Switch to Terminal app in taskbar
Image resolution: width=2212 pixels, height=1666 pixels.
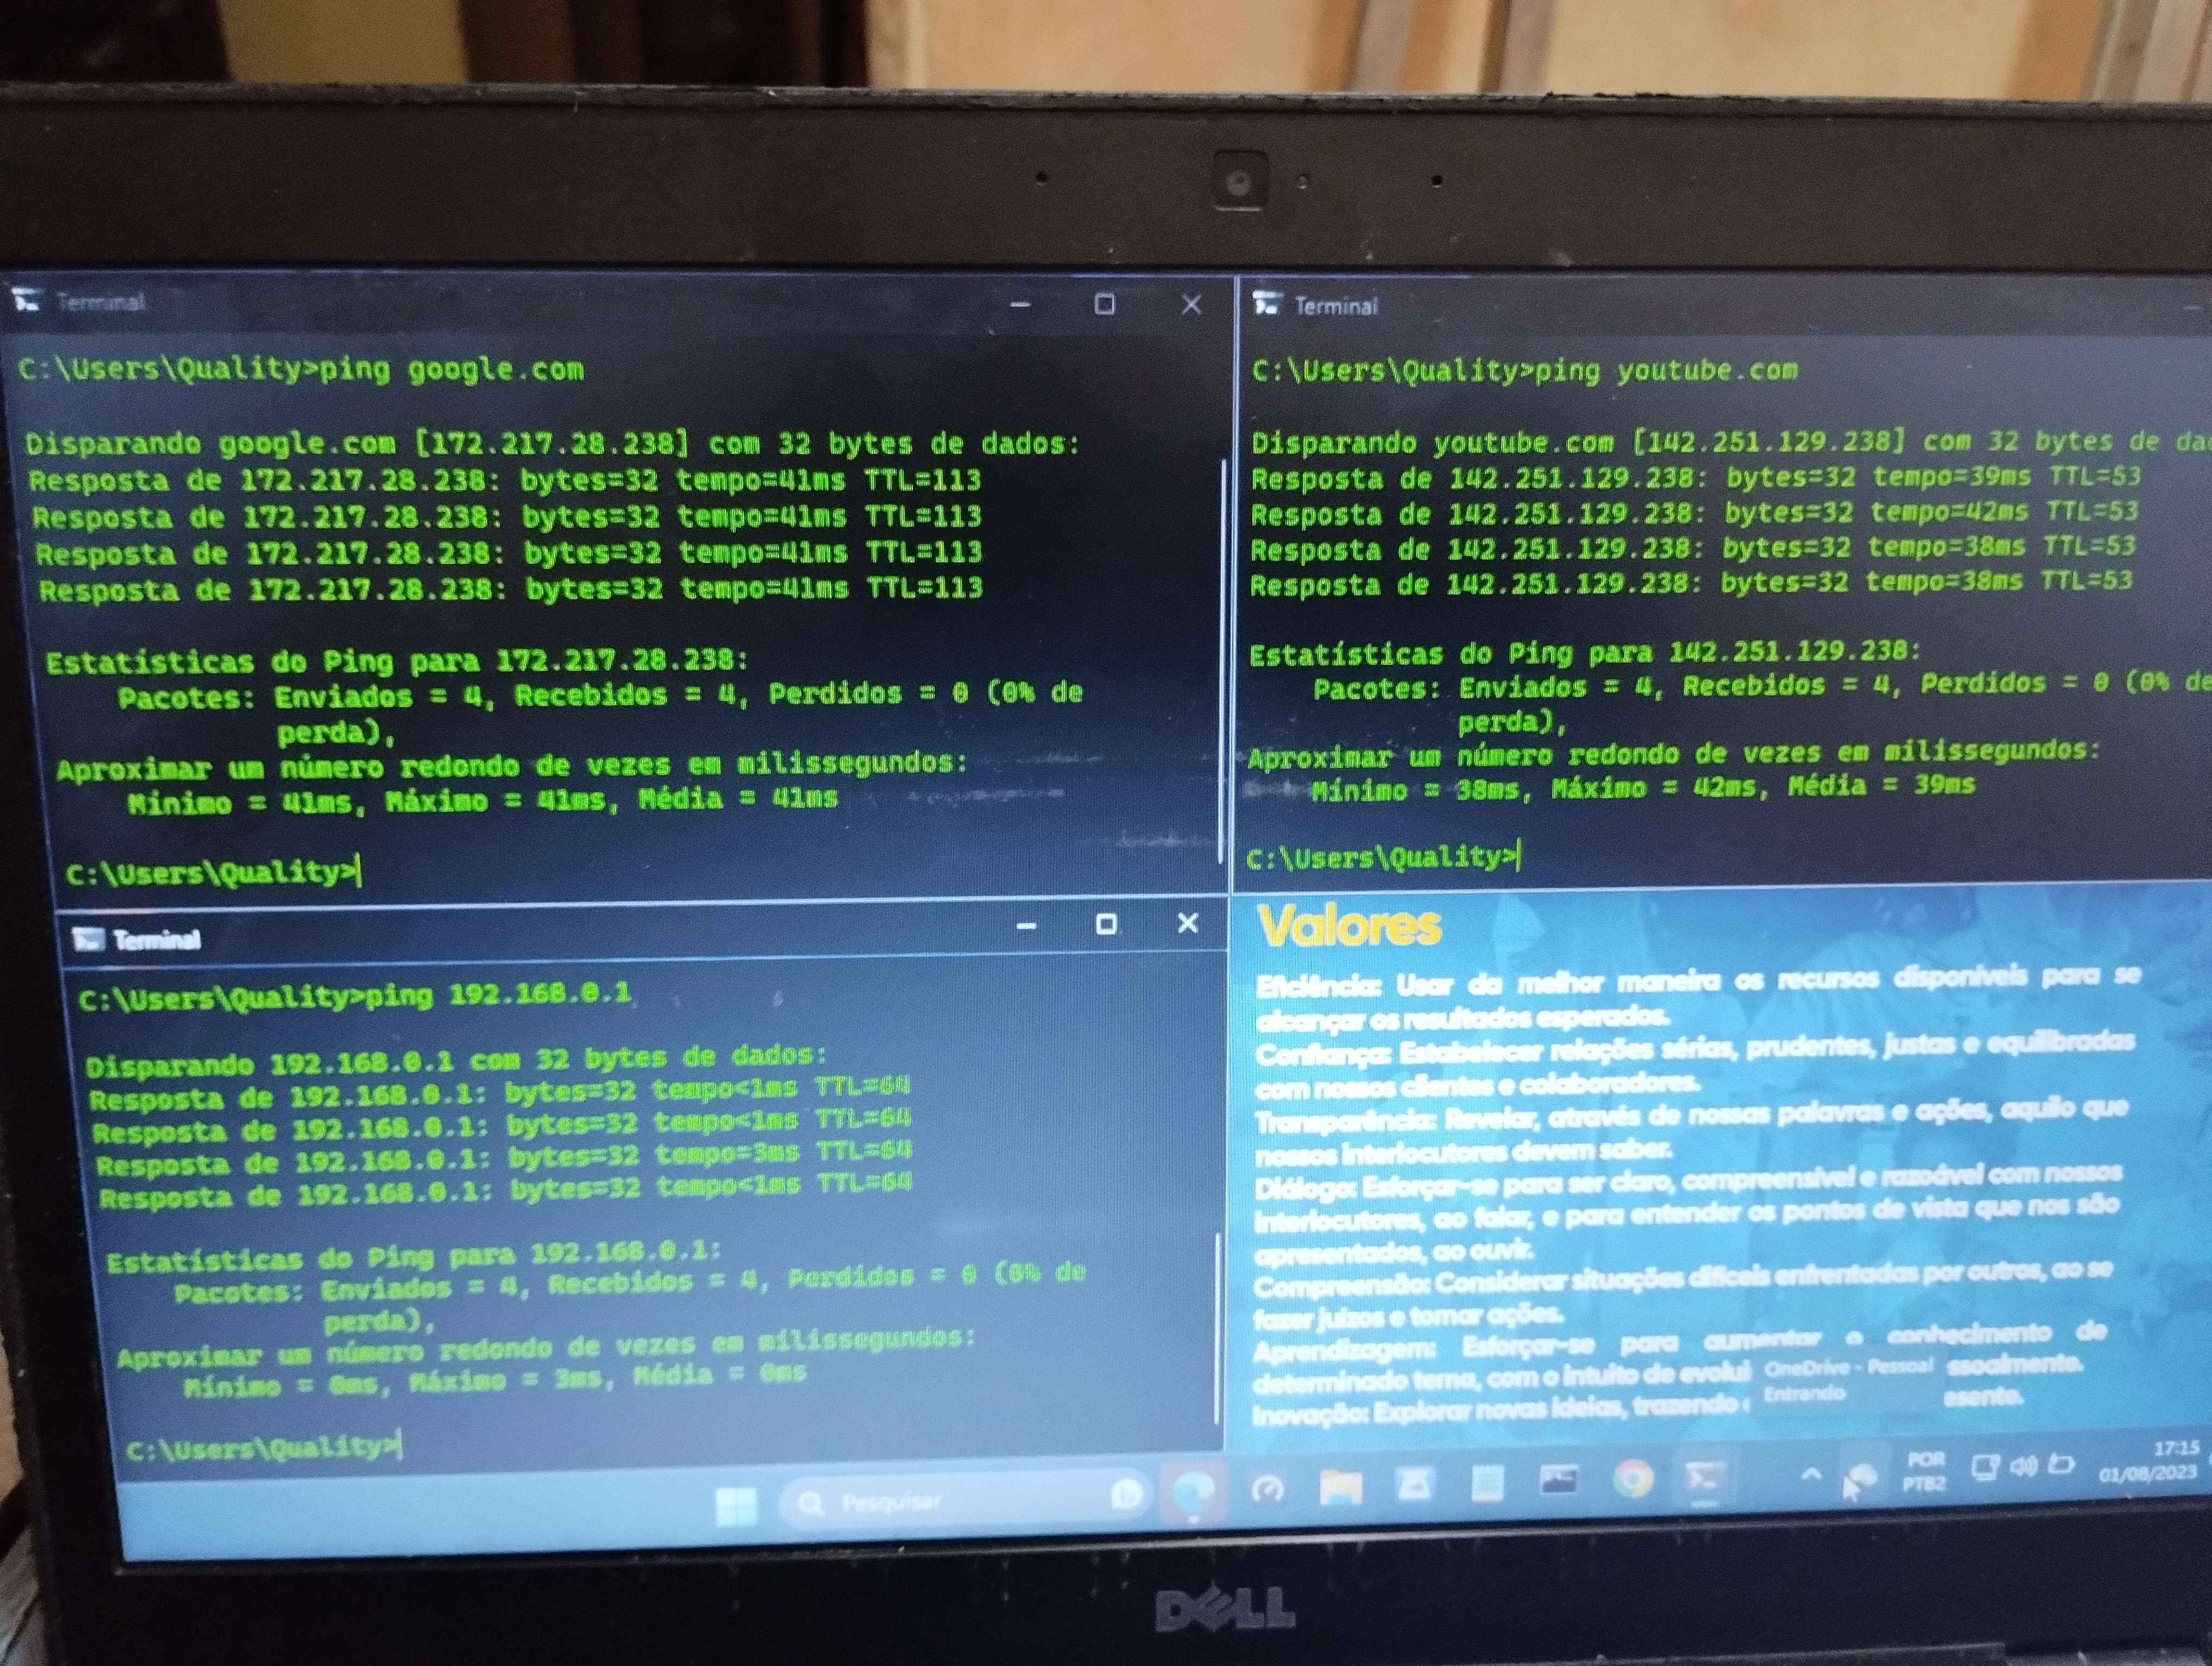tap(1704, 1476)
